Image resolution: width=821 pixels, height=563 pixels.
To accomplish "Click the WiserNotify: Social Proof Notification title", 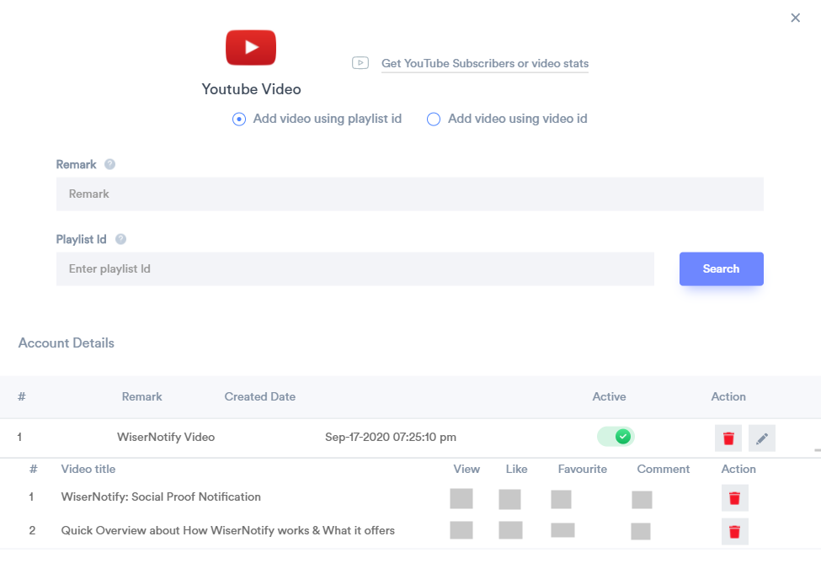I will [x=161, y=497].
